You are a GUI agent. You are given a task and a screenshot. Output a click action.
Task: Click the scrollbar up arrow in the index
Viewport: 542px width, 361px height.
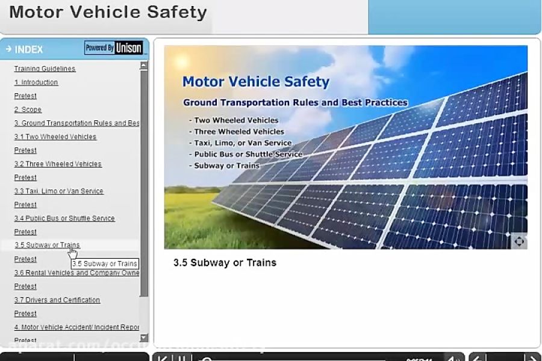(143, 65)
